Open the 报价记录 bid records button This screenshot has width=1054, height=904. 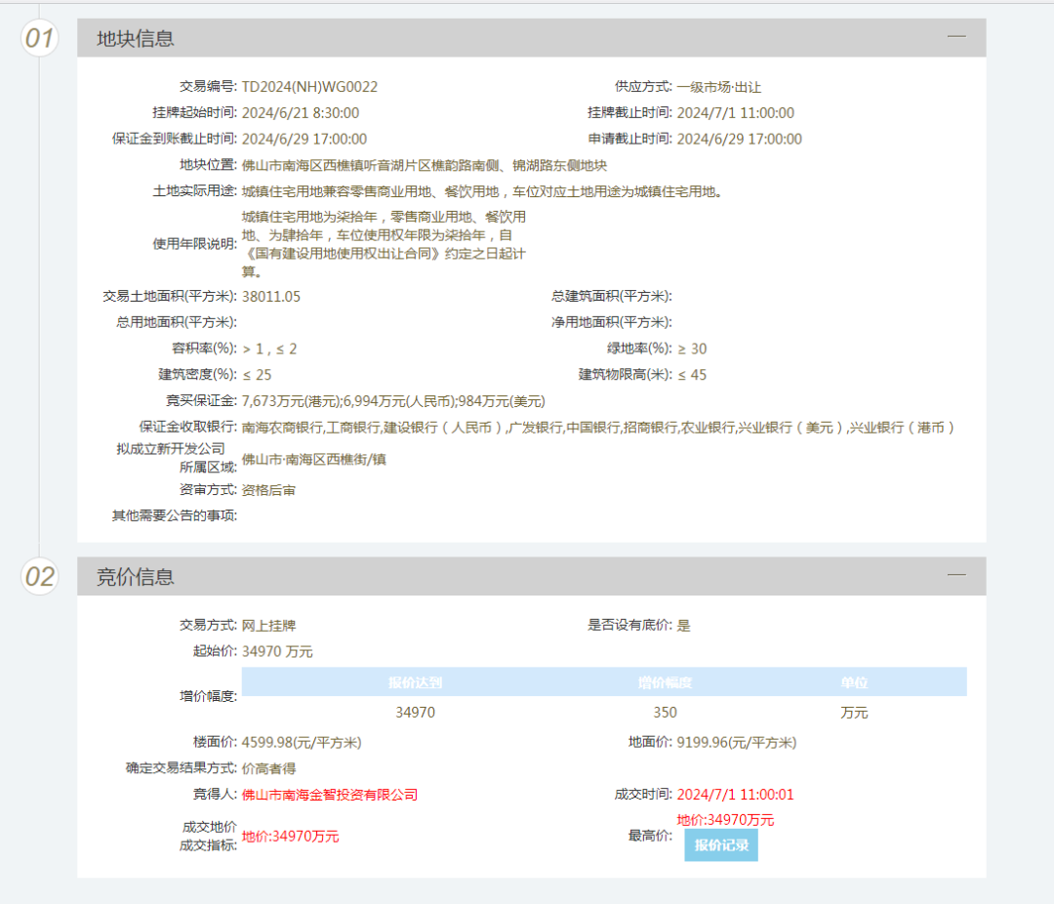[x=720, y=845]
